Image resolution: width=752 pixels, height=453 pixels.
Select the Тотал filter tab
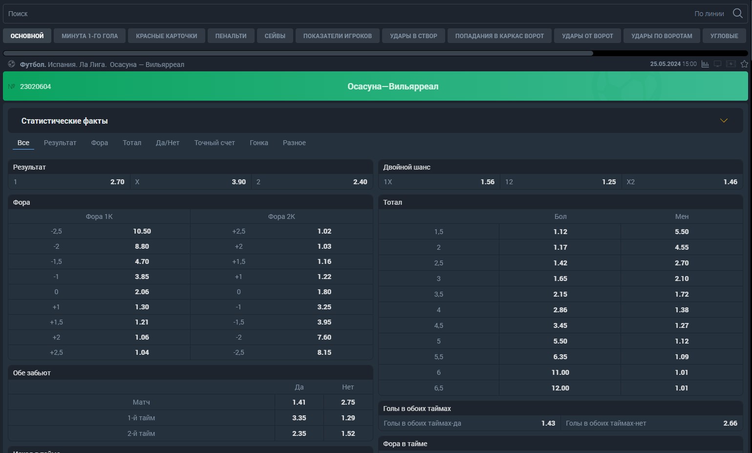(132, 143)
